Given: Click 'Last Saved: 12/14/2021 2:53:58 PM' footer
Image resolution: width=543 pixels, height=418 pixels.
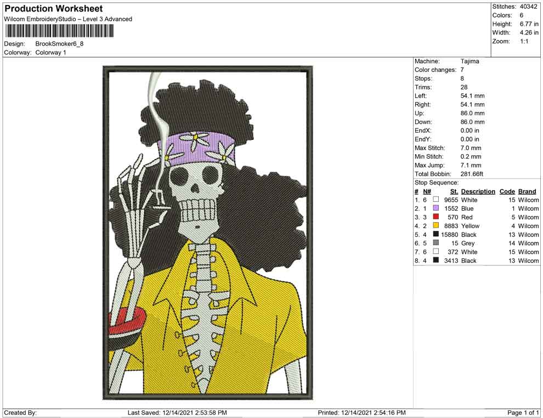Looking at the screenshot, I should click(x=177, y=413).
